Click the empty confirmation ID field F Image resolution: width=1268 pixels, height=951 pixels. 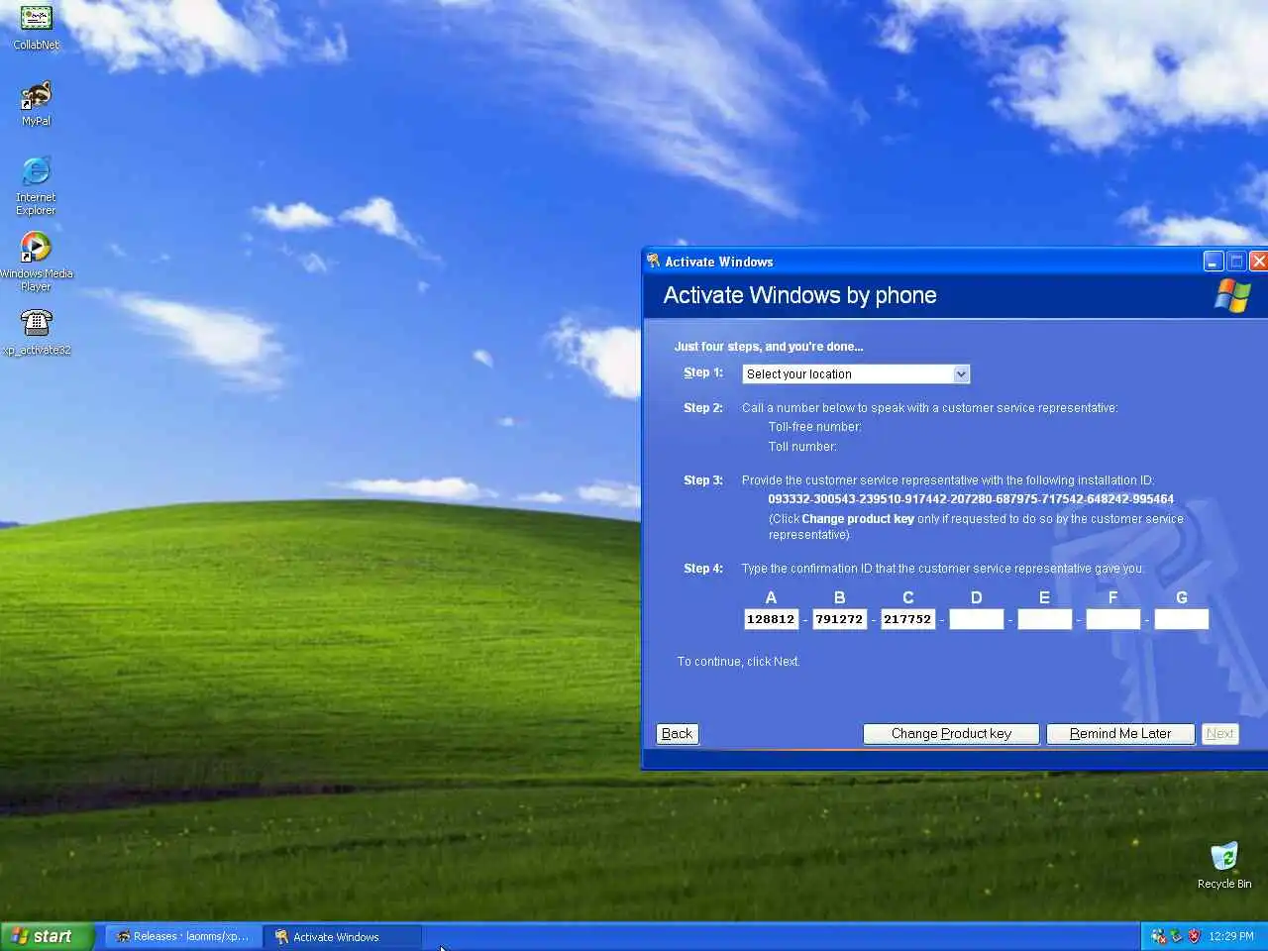(x=1112, y=619)
